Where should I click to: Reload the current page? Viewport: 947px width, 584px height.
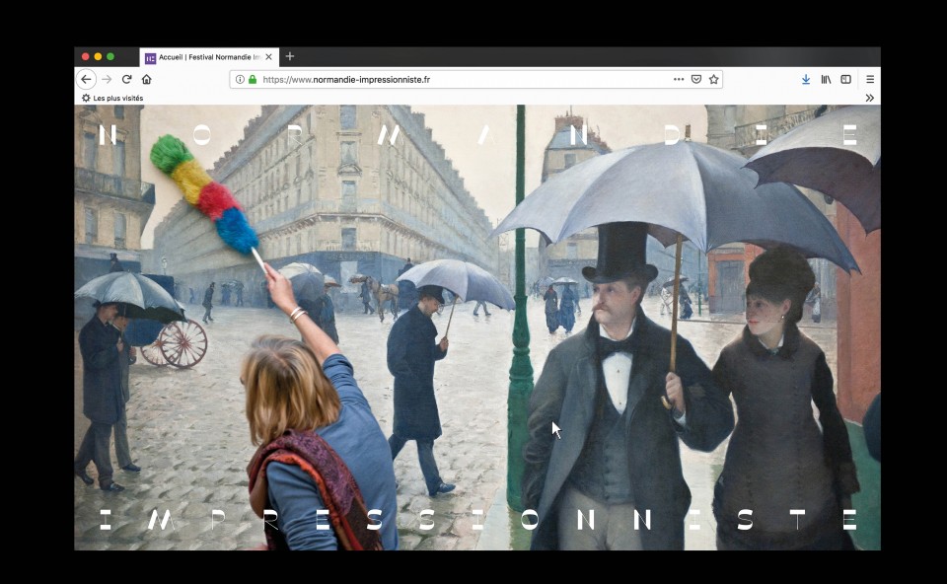click(127, 79)
